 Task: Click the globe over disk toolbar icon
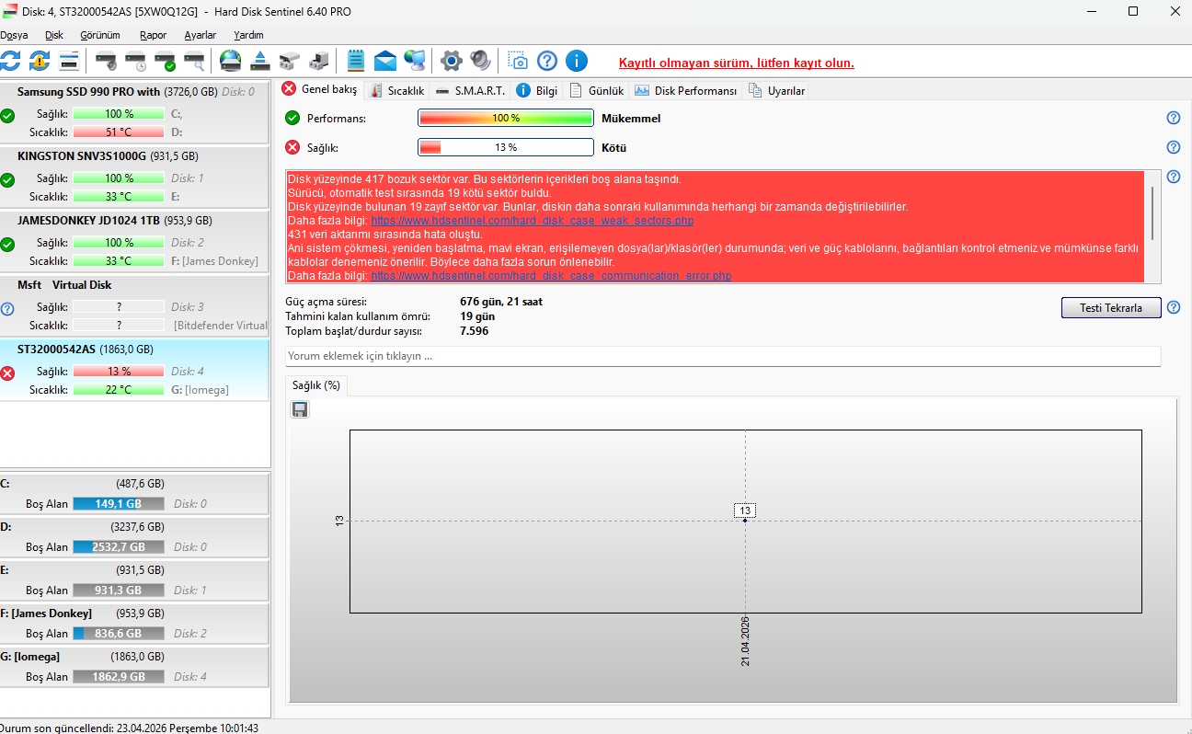tap(230, 62)
